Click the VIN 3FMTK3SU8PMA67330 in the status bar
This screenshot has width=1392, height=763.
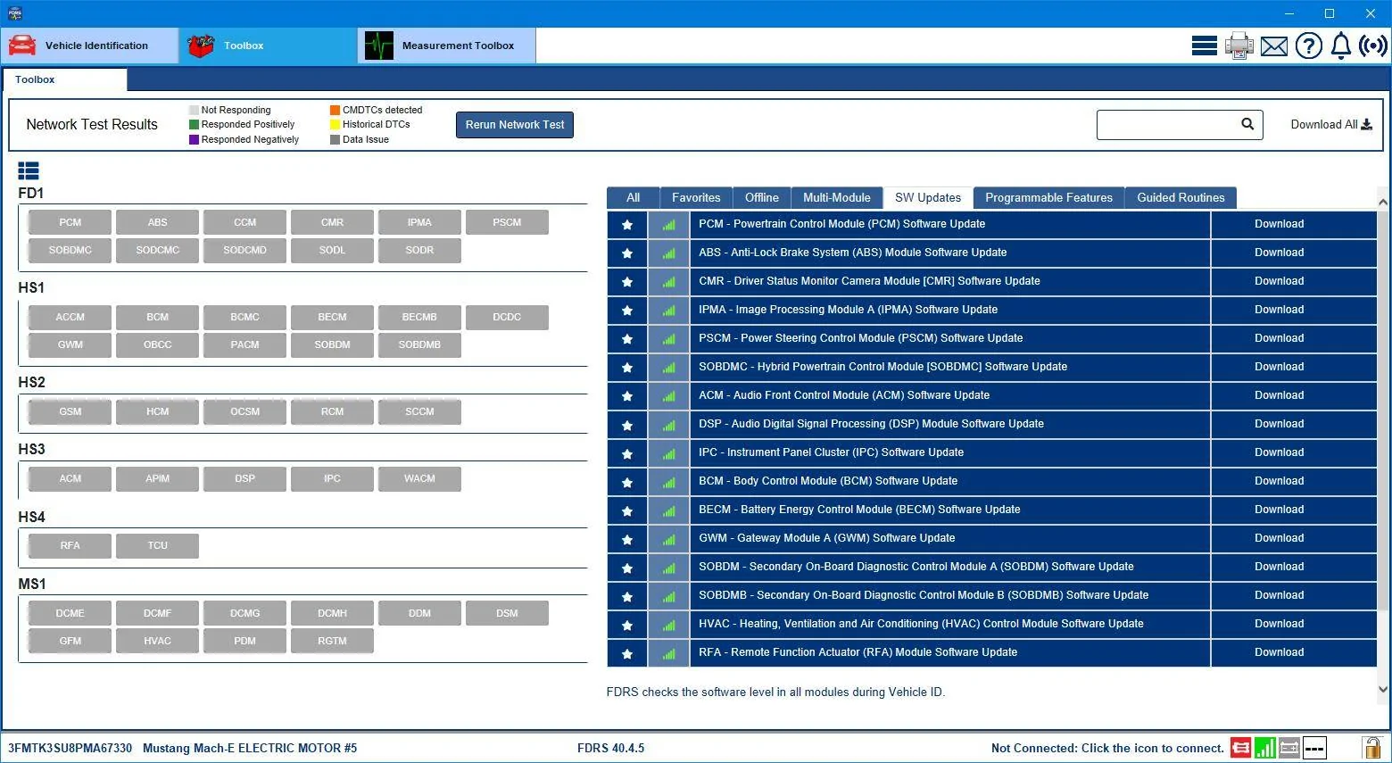(x=70, y=748)
